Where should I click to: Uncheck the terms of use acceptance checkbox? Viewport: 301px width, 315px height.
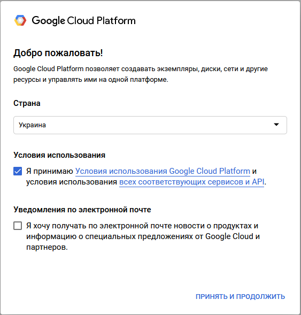18,171
